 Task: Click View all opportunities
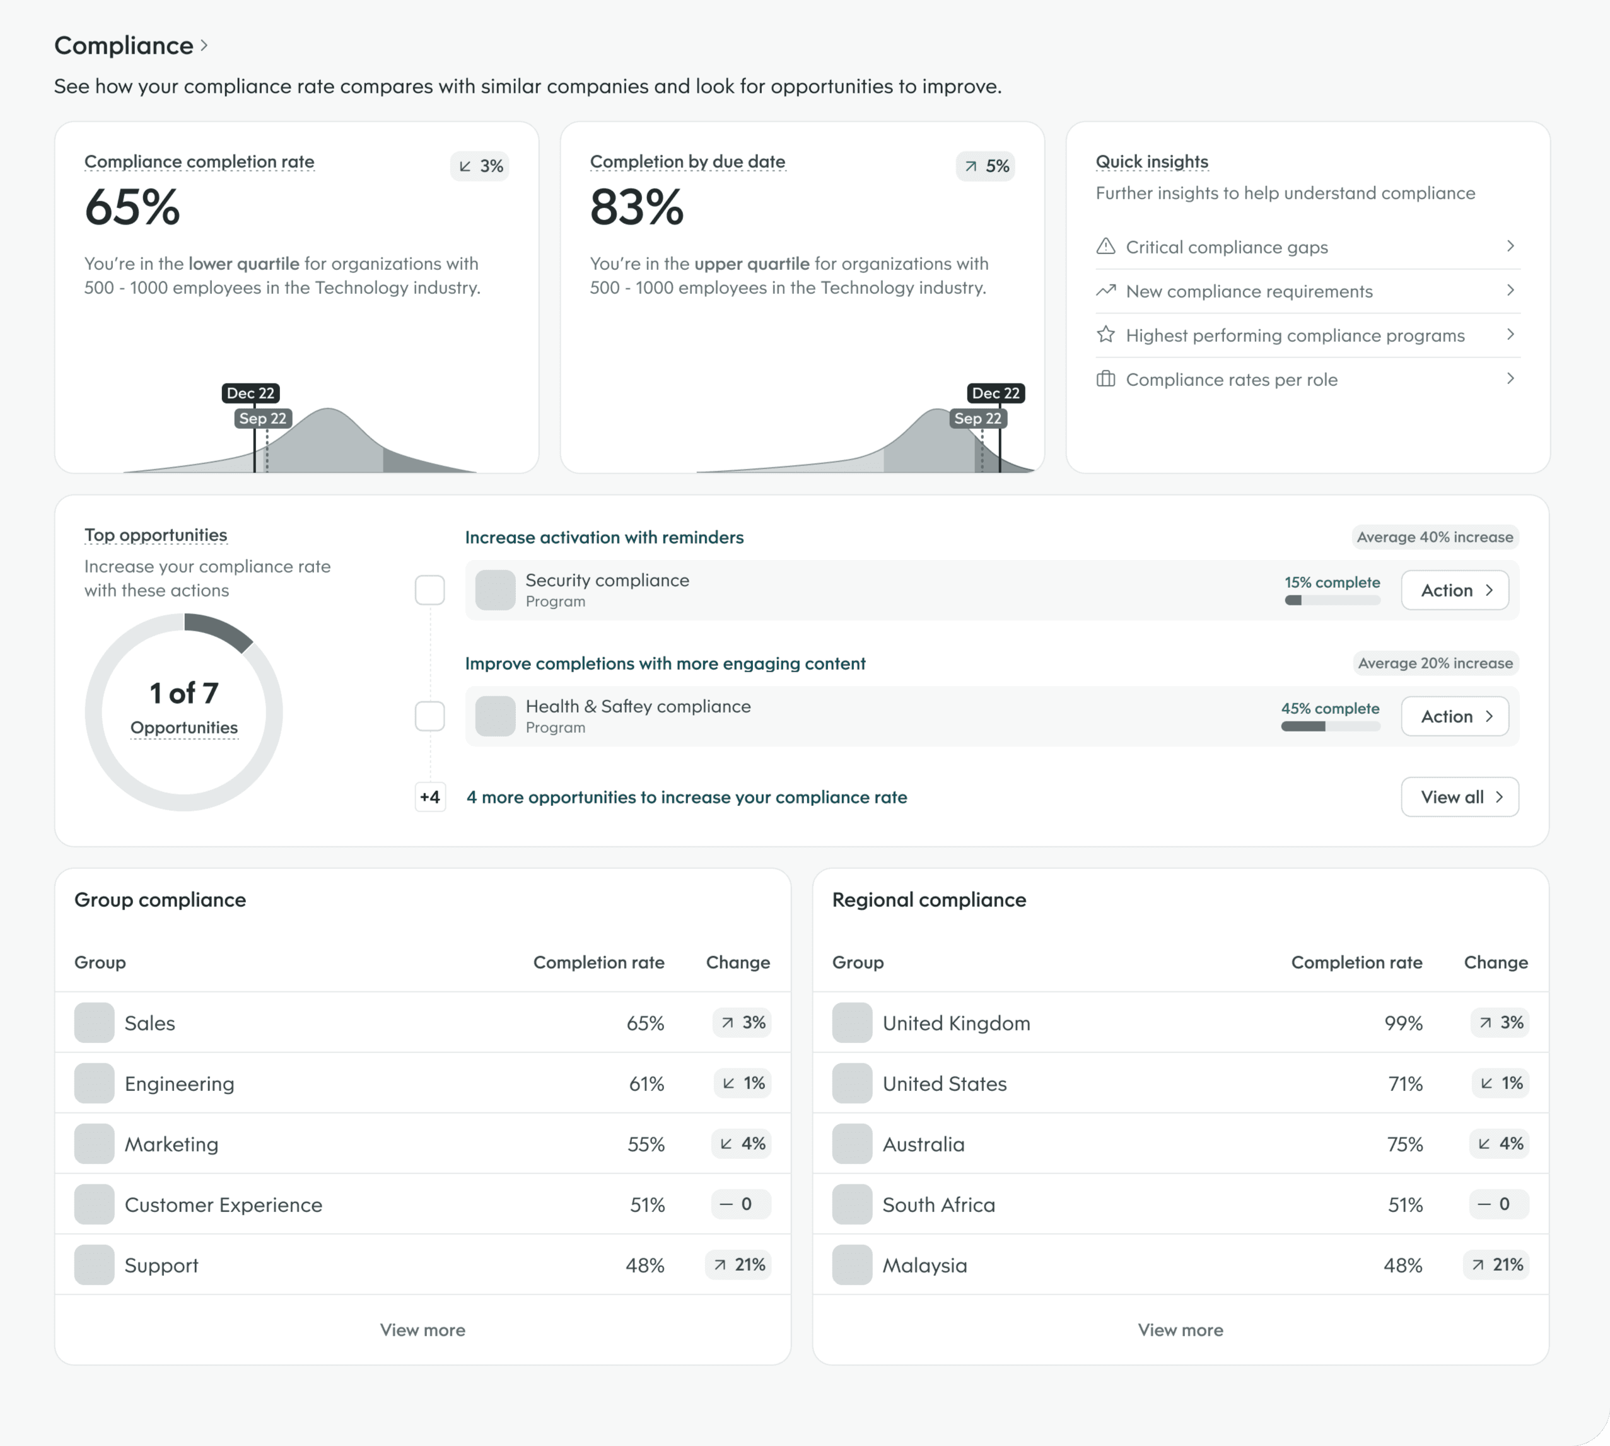[x=1459, y=797]
